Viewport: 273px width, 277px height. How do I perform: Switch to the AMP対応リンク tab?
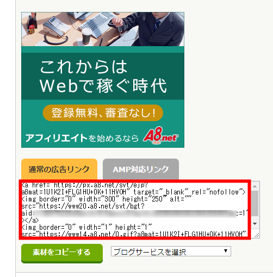point(141,169)
